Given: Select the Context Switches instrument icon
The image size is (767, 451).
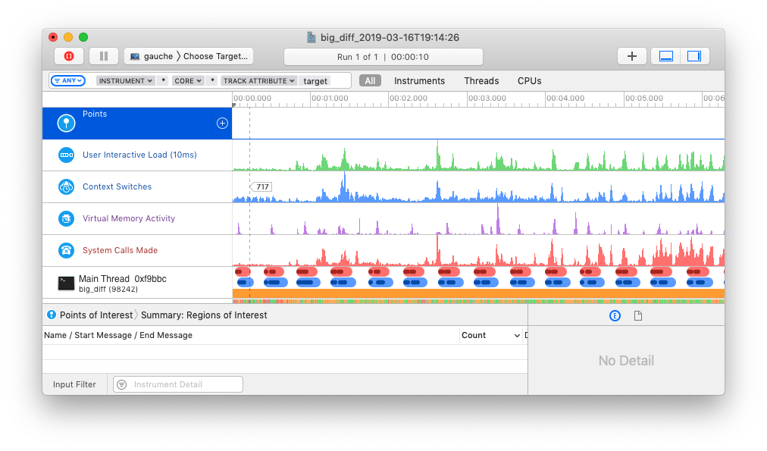Looking at the screenshot, I should [x=66, y=187].
